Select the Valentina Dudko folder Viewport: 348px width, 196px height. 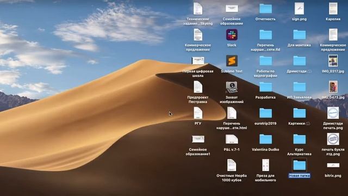point(266,139)
